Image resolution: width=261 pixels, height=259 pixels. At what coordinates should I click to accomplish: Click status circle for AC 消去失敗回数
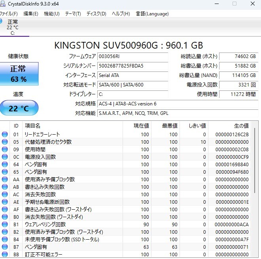pyautogui.click(x=5, y=194)
